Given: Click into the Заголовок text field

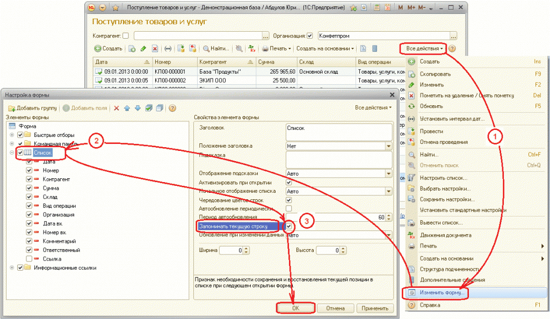Looking at the screenshot, I should pyautogui.click(x=338, y=132).
